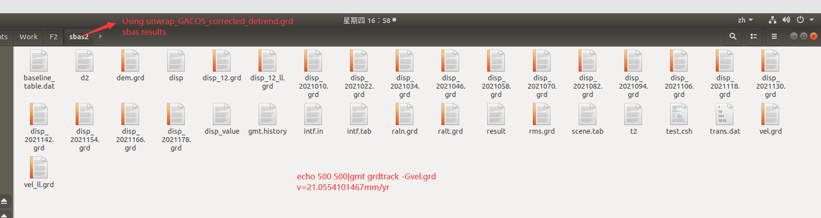Select the disp_2021094.grd file icon
The image size is (821, 218).
pyautogui.click(x=633, y=61)
